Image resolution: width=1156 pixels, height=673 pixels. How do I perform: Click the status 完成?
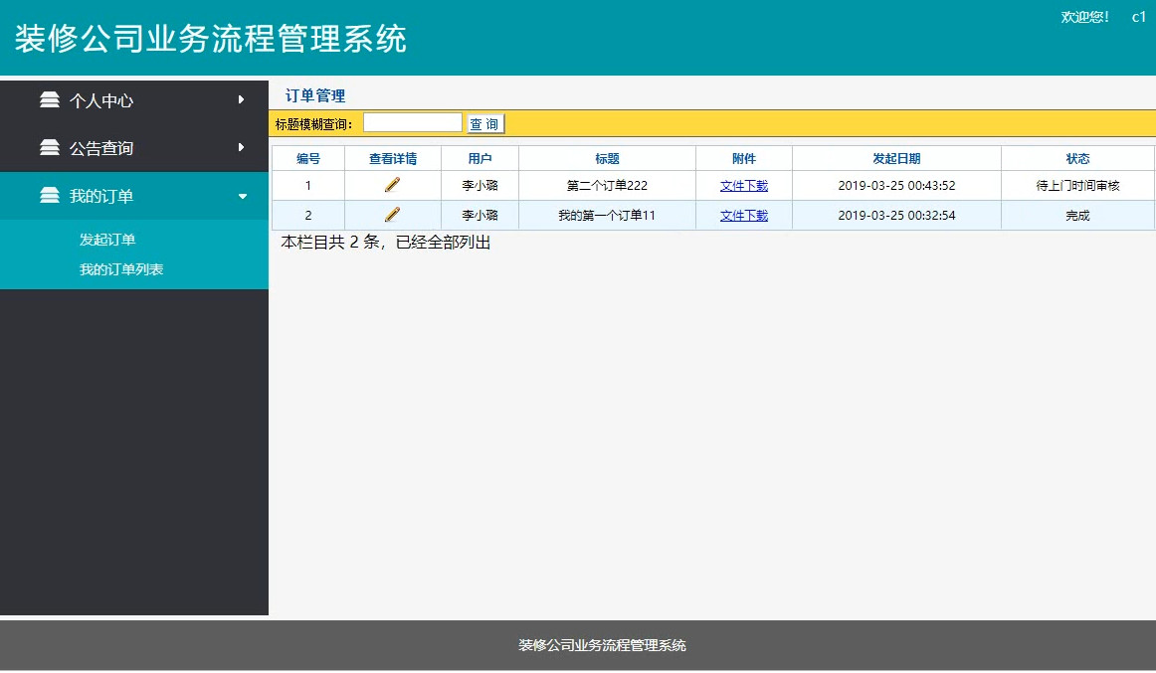pyautogui.click(x=1077, y=216)
